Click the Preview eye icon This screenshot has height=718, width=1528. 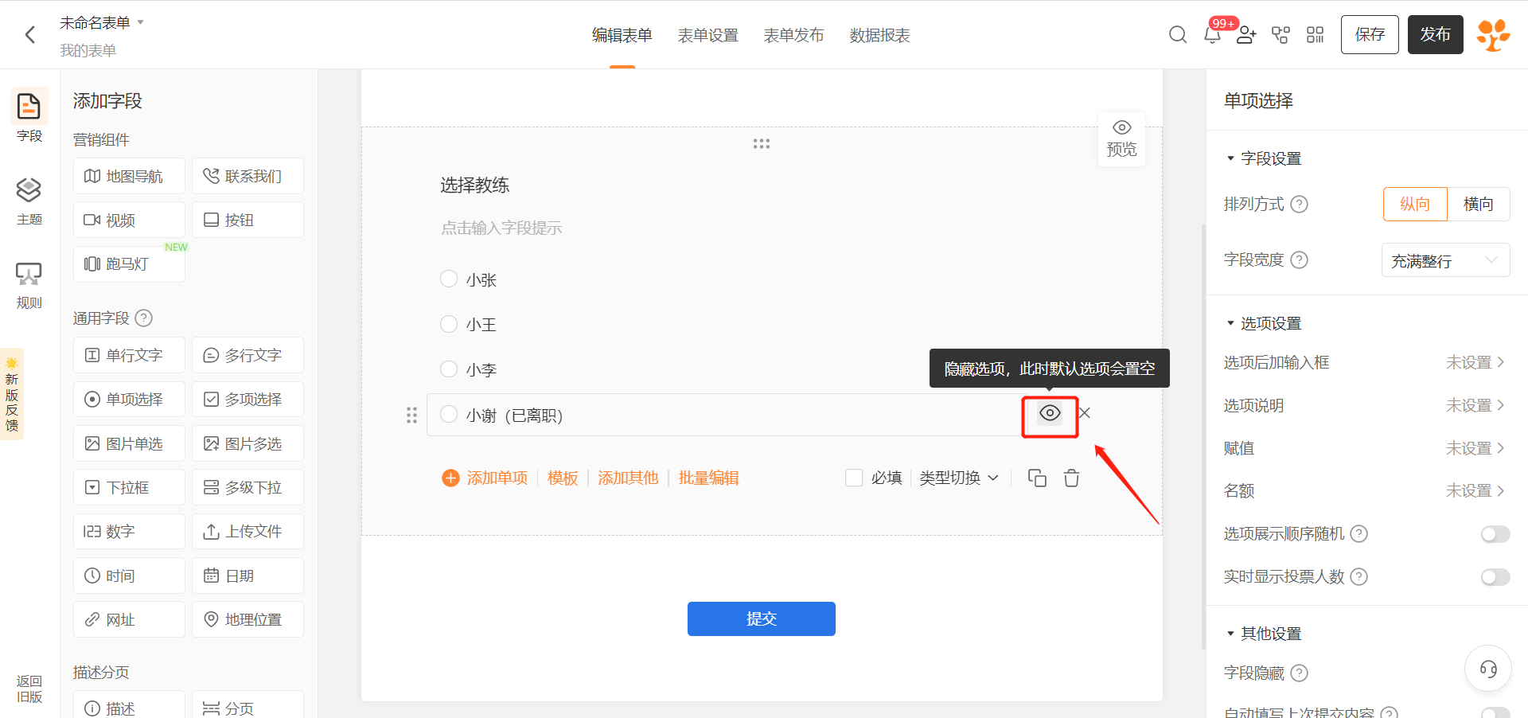coord(1121,139)
